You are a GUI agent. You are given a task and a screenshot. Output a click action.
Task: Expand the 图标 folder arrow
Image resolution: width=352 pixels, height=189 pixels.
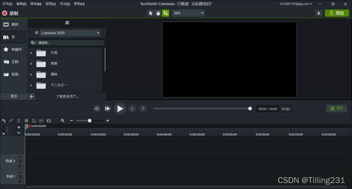31,75
